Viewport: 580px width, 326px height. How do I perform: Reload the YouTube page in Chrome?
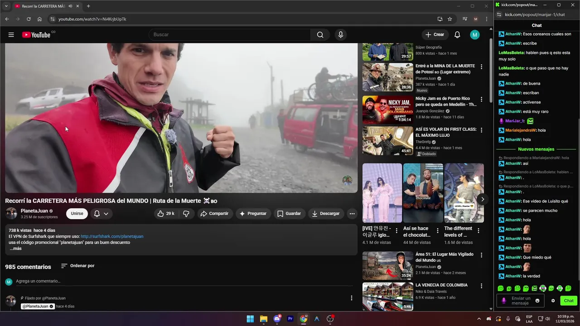[29, 19]
